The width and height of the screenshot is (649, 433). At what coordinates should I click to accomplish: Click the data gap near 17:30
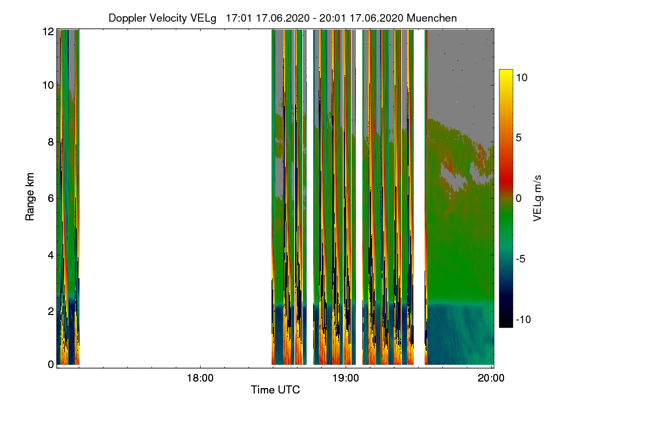point(175,197)
